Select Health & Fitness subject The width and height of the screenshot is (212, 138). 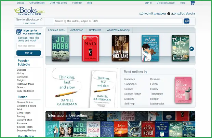tap(25, 84)
